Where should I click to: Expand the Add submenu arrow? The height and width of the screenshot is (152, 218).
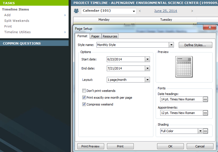tap(65, 15)
